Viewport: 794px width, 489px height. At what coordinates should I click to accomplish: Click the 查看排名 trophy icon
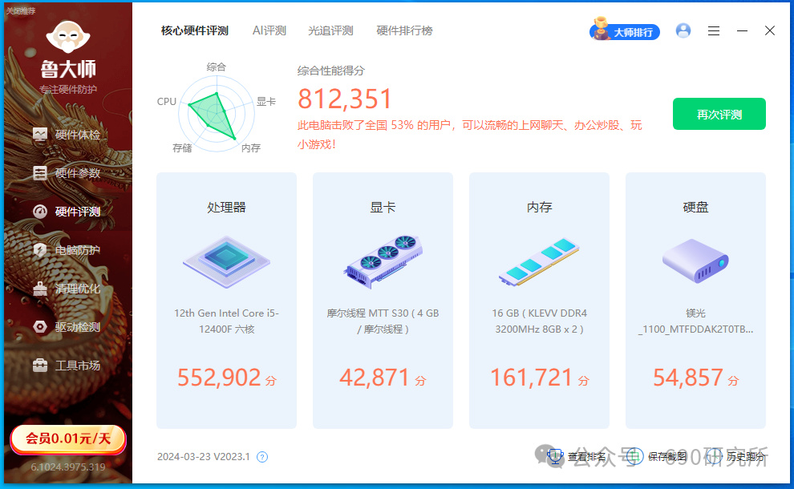tap(555, 457)
